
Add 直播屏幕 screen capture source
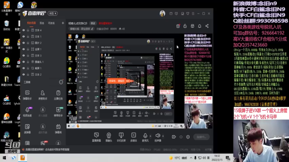[x=96, y=137]
